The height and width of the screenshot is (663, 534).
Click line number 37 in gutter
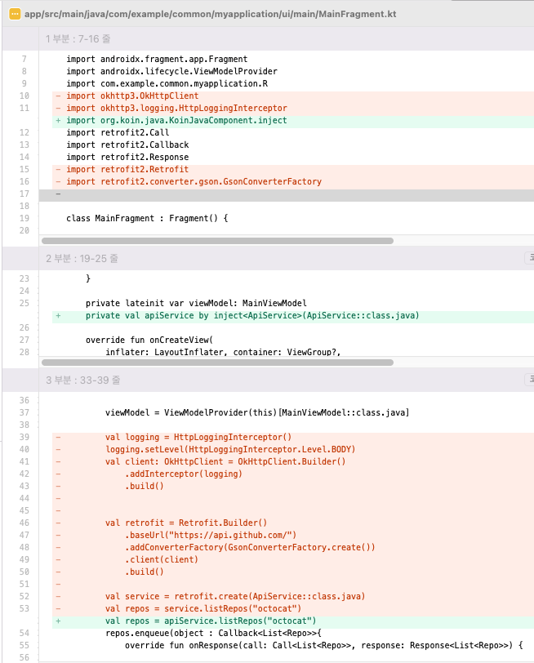click(24, 412)
